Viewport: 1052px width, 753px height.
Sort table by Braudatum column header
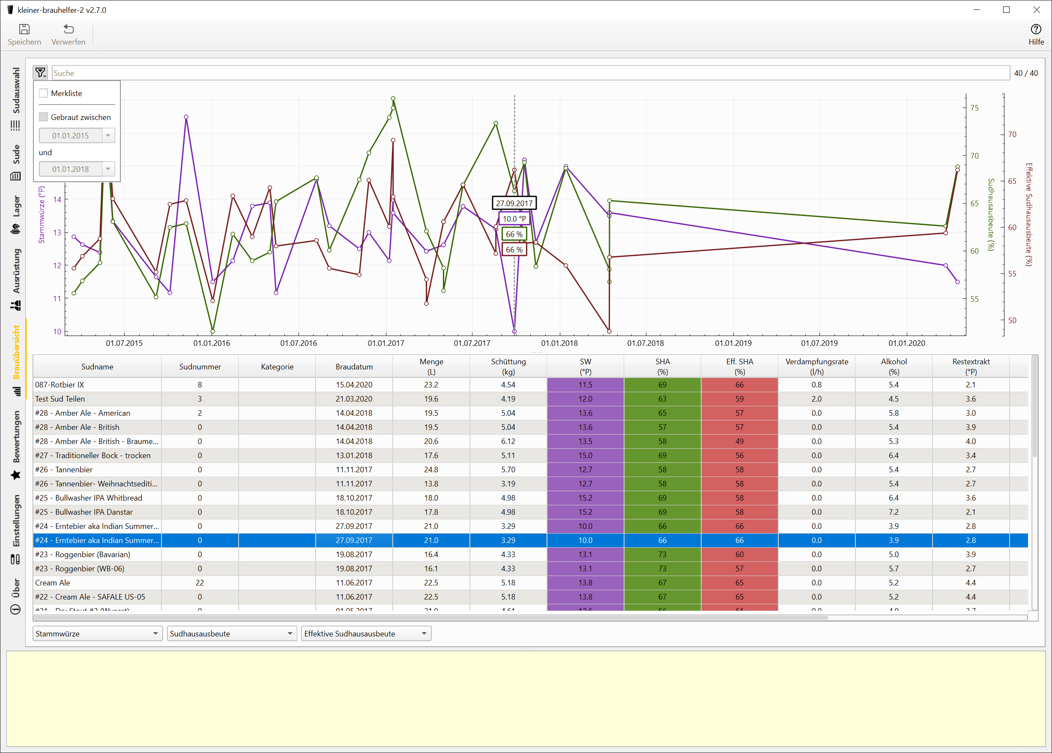354,367
